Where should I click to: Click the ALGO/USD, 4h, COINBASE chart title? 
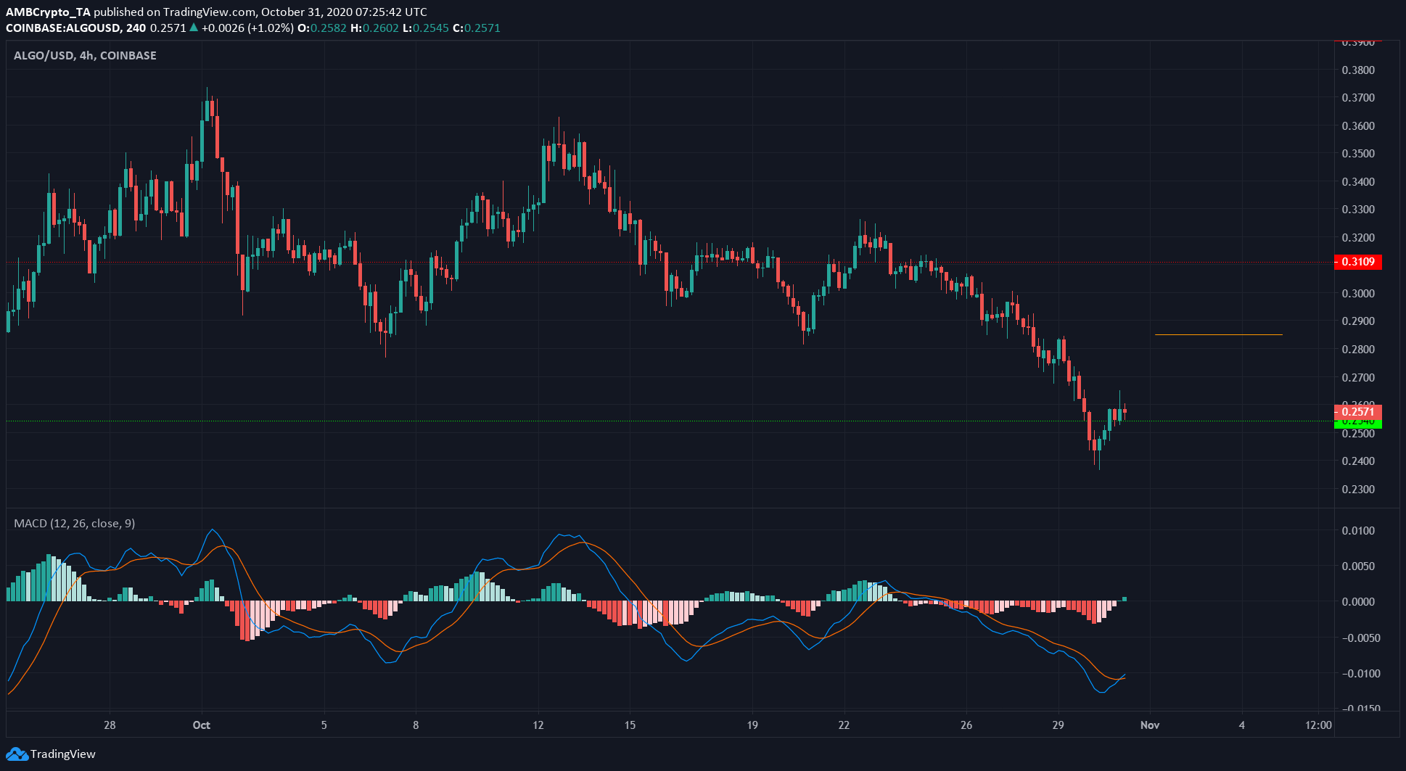tap(85, 55)
